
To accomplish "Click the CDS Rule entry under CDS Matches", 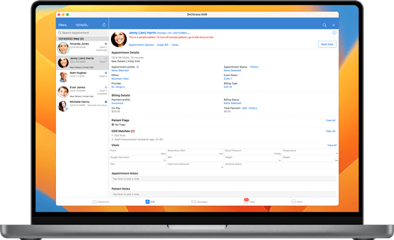I will tap(118, 136).
